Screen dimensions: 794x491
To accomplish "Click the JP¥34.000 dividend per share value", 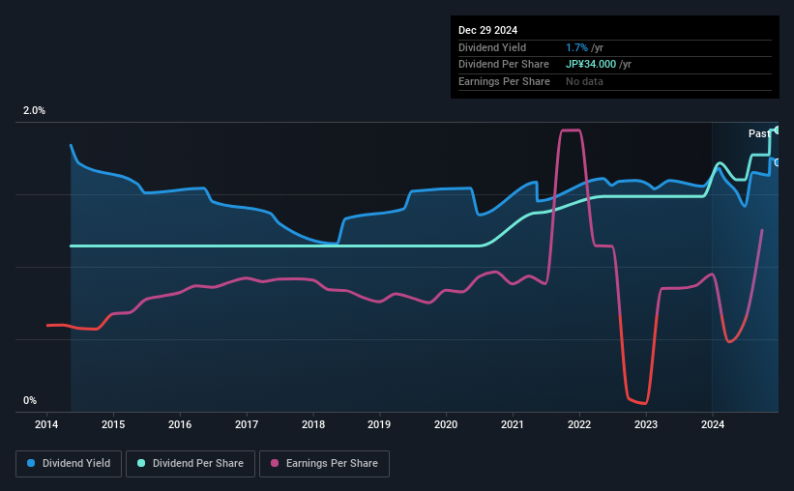I will [591, 65].
